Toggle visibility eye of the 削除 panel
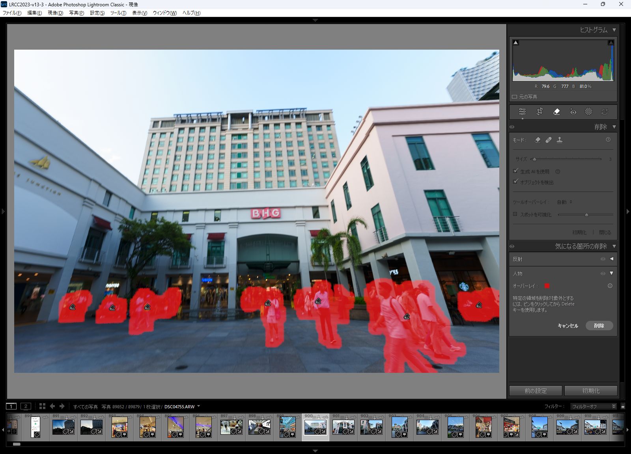The image size is (631, 454). [512, 127]
